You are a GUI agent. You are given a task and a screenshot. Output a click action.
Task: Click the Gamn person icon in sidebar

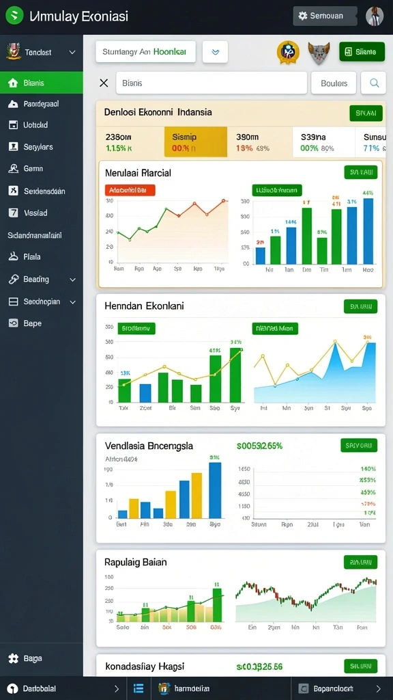pyautogui.click(x=14, y=169)
